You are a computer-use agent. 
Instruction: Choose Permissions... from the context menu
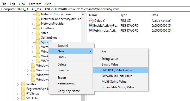[71, 83]
